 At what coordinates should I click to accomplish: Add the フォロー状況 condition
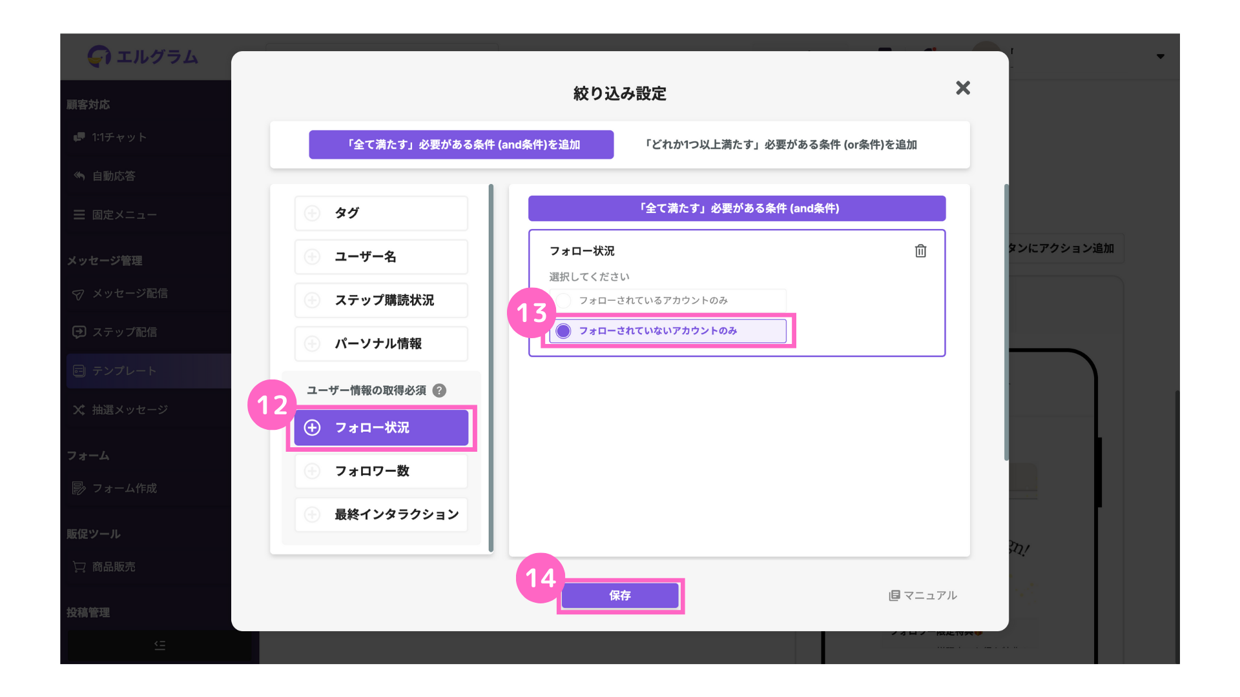pos(381,427)
